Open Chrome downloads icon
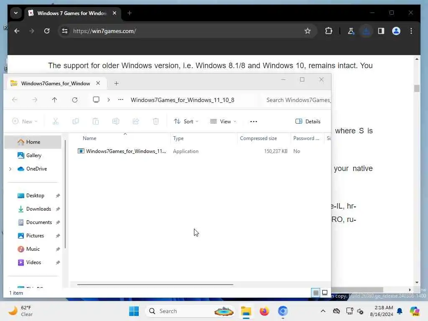 click(x=366, y=31)
